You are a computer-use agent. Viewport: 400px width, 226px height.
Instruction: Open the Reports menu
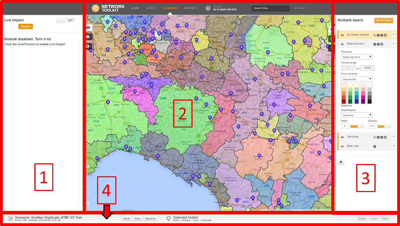191,8
